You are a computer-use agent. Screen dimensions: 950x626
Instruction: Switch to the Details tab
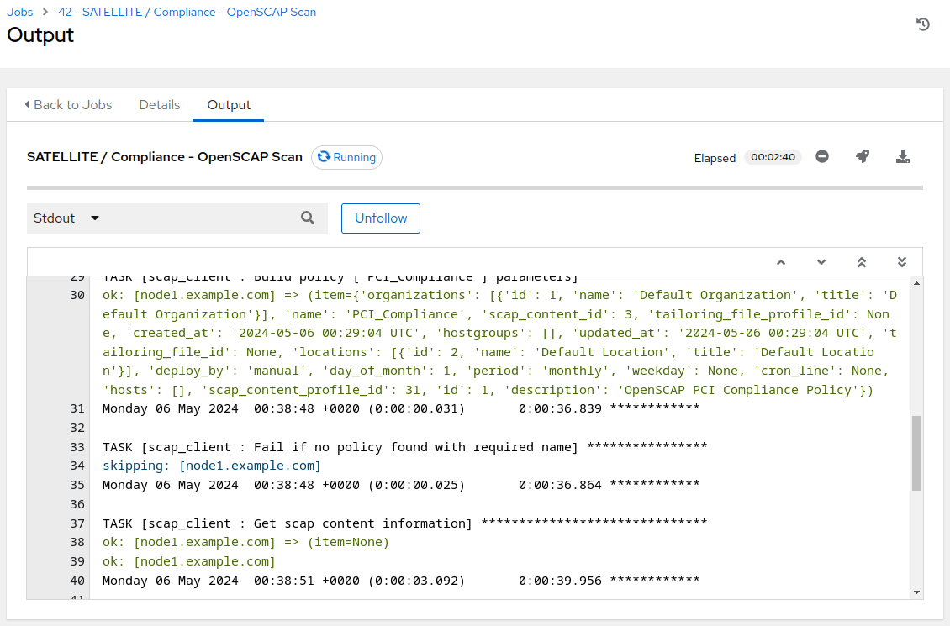[x=160, y=105]
